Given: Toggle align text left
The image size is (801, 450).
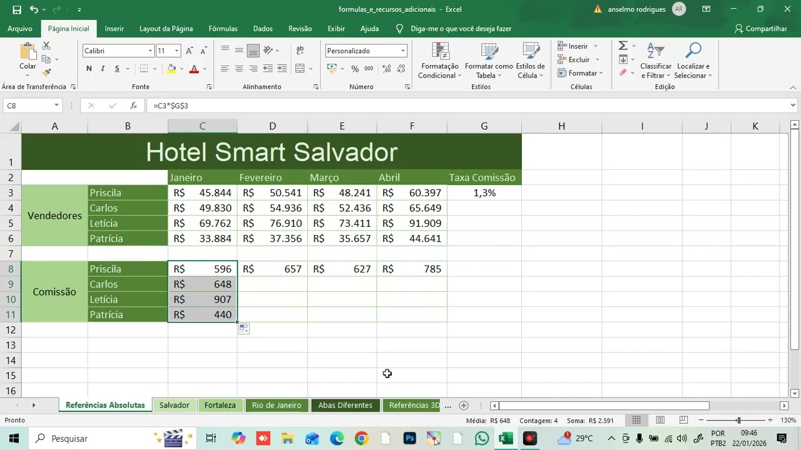Looking at the screenshot, I should click(225, 69).
